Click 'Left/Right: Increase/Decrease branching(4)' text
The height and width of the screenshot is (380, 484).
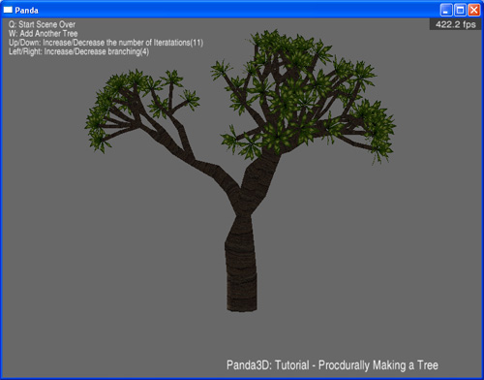point(78,51)
